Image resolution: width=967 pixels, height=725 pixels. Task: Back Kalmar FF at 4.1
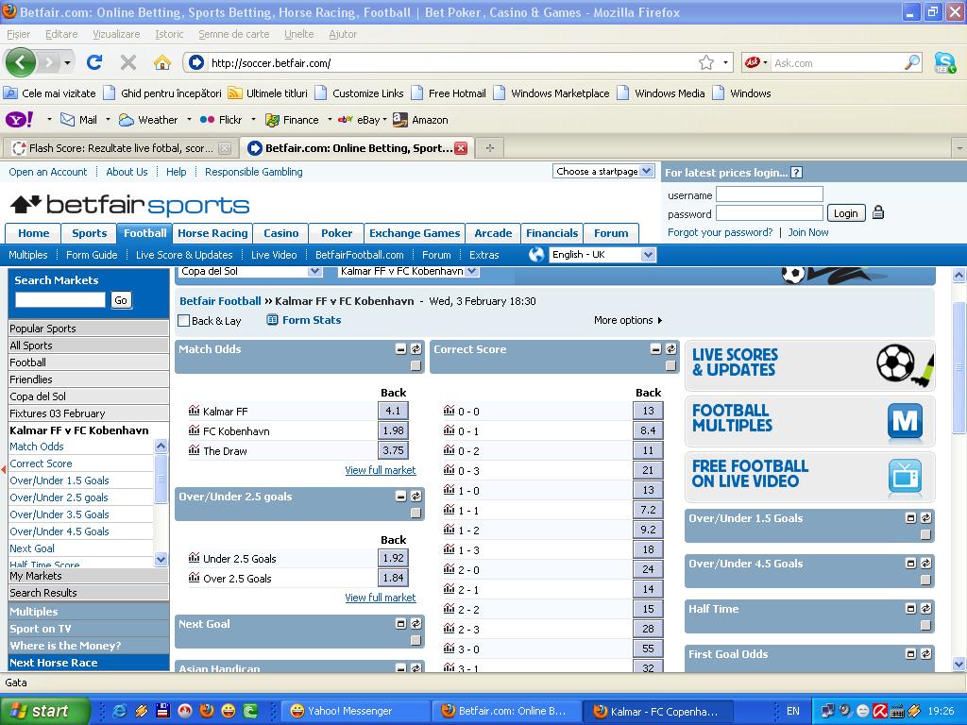[393, 411]
